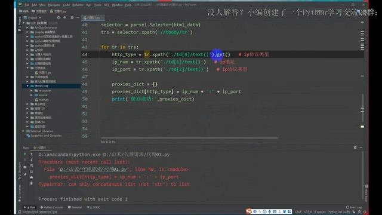Image resolution: width=382 pixels, height=215 pixels.
Task: Open the Python Console tool window
Action: [52, 207]
